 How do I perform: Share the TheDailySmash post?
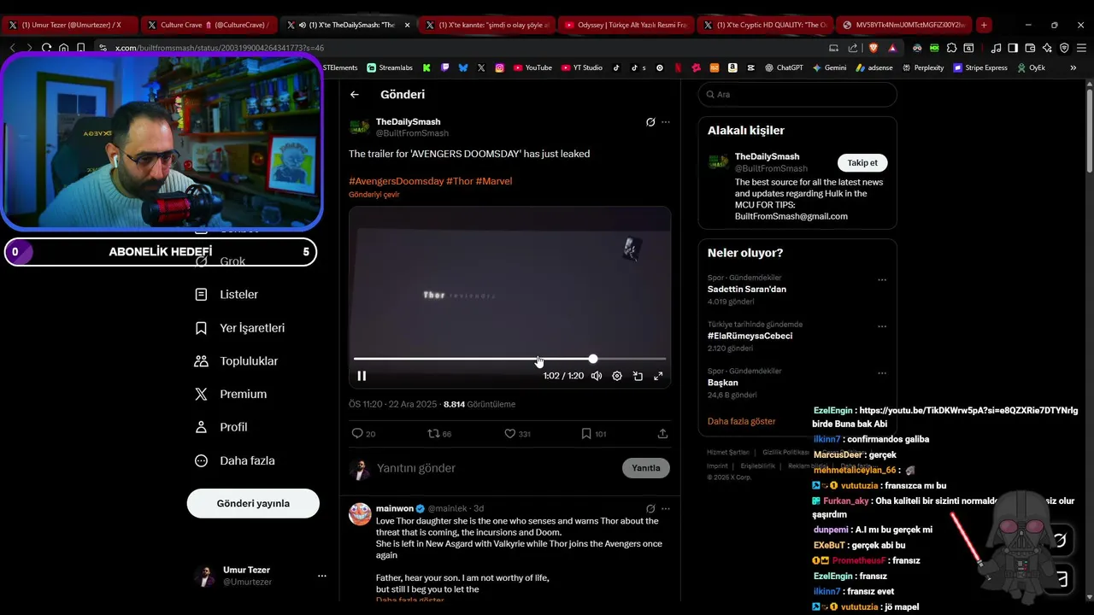point(662,434)
